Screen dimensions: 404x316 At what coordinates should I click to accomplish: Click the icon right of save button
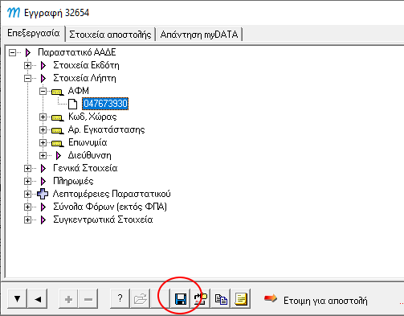pyautogui.click(x=201, y=298)
